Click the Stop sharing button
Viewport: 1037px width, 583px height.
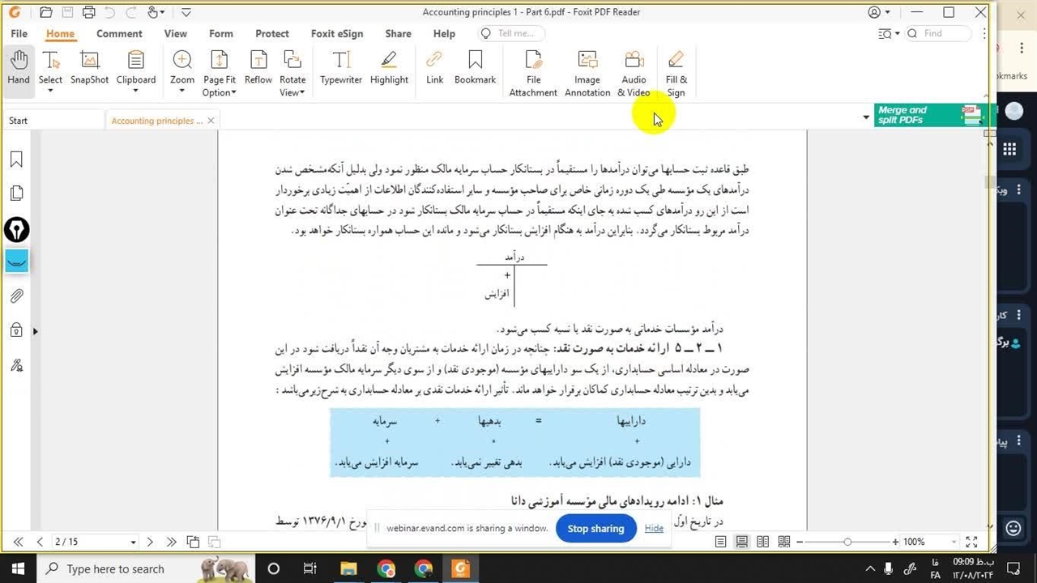pyautogui.click(x=595, y=529)
